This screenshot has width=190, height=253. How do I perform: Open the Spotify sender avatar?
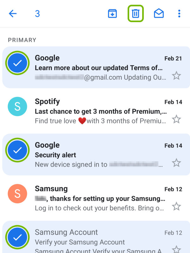click(17, 107)
